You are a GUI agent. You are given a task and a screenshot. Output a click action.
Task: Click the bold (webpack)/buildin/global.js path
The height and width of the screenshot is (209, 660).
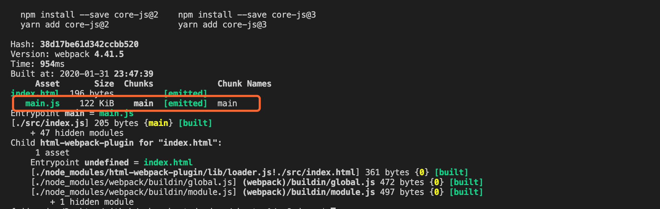click(x=309, y=182)
